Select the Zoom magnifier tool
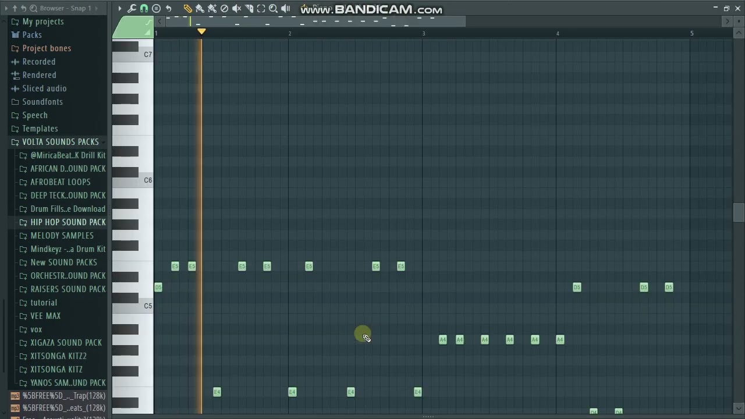This screenshot has width=745, height=419. 273,9
